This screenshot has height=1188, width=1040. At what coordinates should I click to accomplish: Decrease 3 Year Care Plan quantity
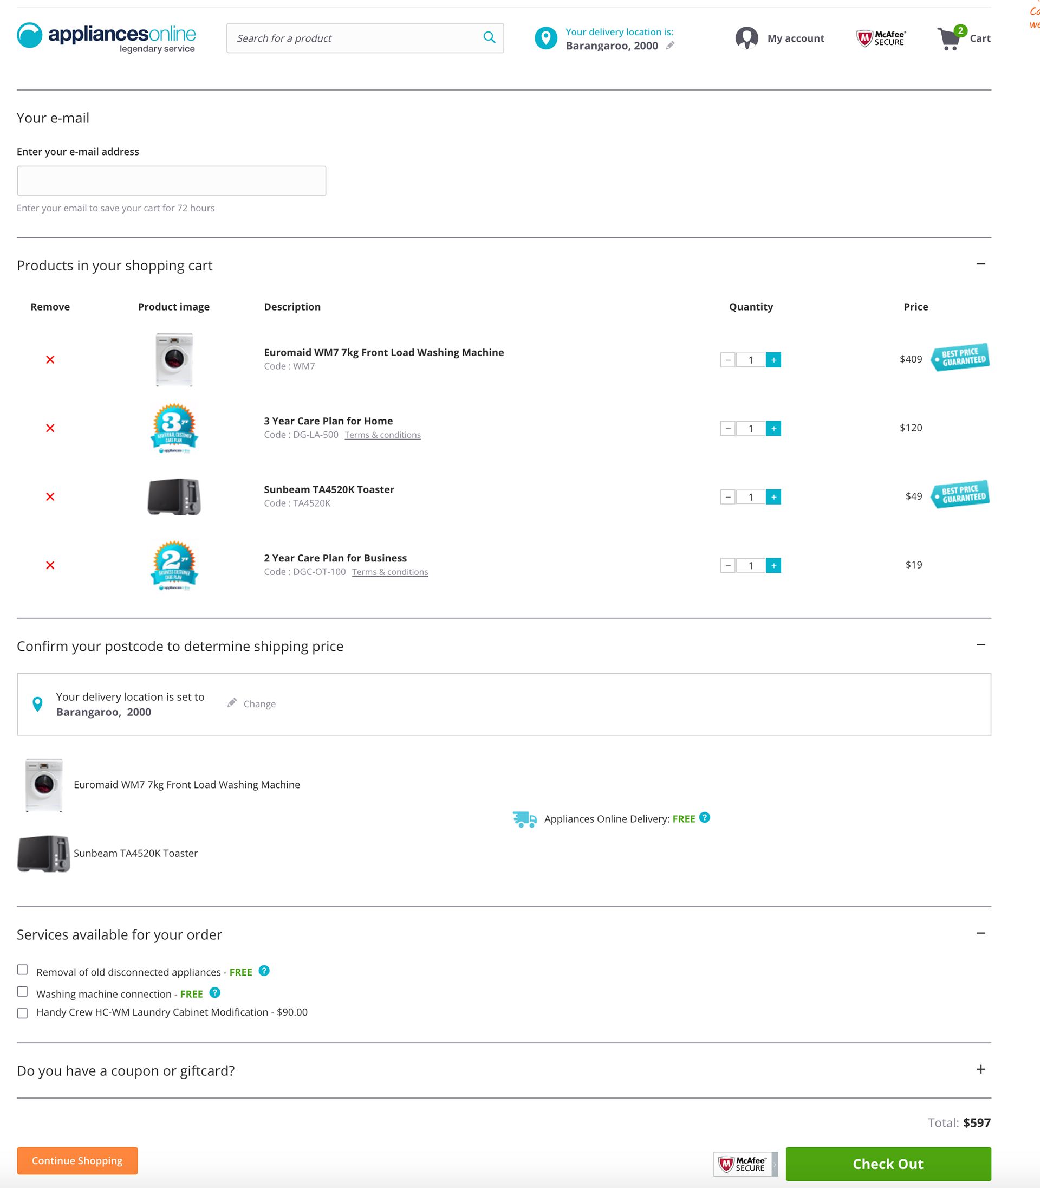click(728, 429)
